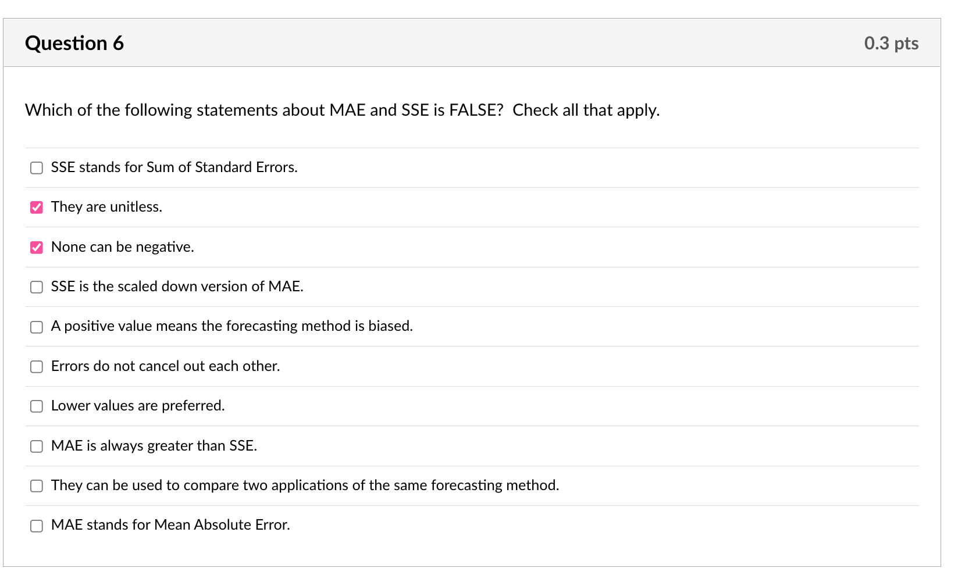958x575 pixels.
Task: Click the '0.3 pts' point value
Action: click(x=891, y=42)
